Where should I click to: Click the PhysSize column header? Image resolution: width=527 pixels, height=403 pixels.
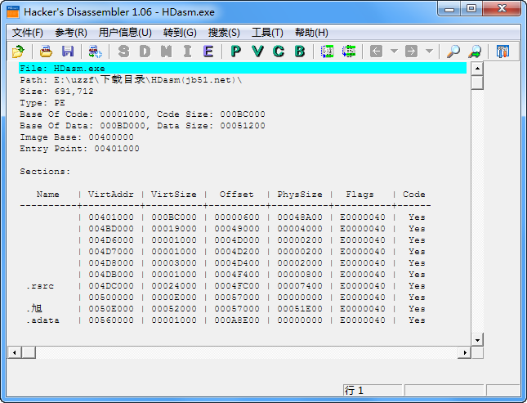point(300,194)
